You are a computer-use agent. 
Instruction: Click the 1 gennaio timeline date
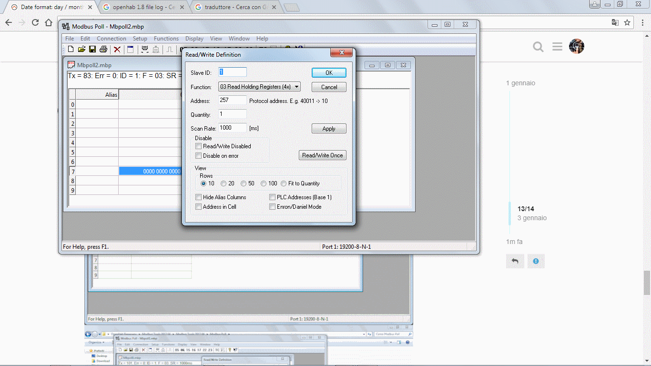click(x=520, y=83)
